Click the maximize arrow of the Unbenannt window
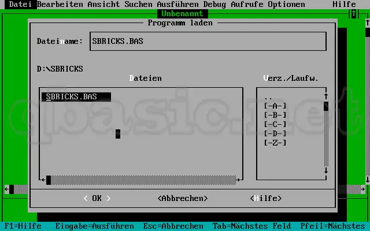Screen dimensions: 370x231 pos(354,14)
